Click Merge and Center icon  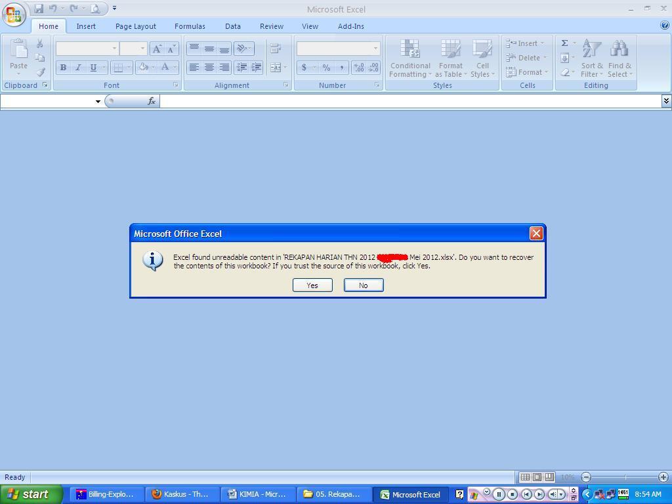tap(276, 68)
